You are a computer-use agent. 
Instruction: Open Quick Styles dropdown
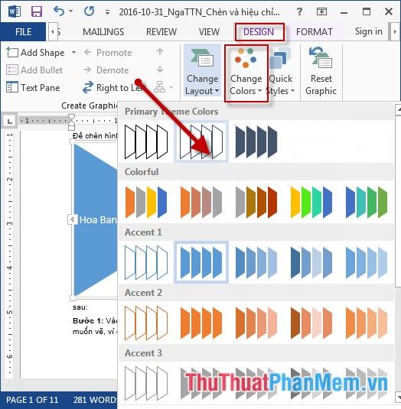point(281,71)
